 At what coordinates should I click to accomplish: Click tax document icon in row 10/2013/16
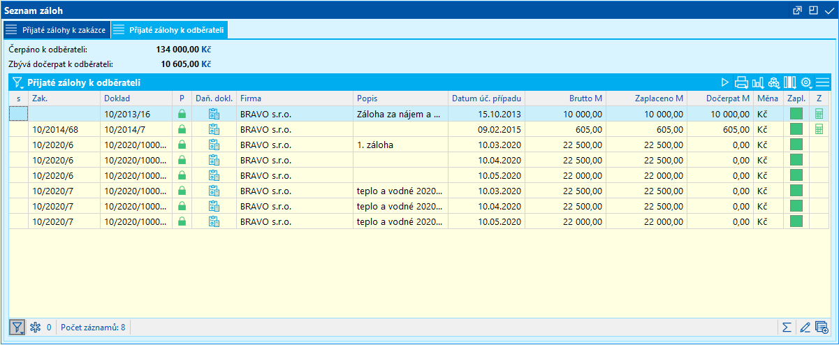[214, 114]
